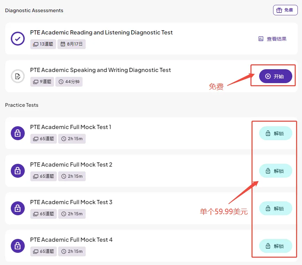302x265 pixels.
Task: Click the 65道题 tag under Mock Test 3
Action: point(44,214)
